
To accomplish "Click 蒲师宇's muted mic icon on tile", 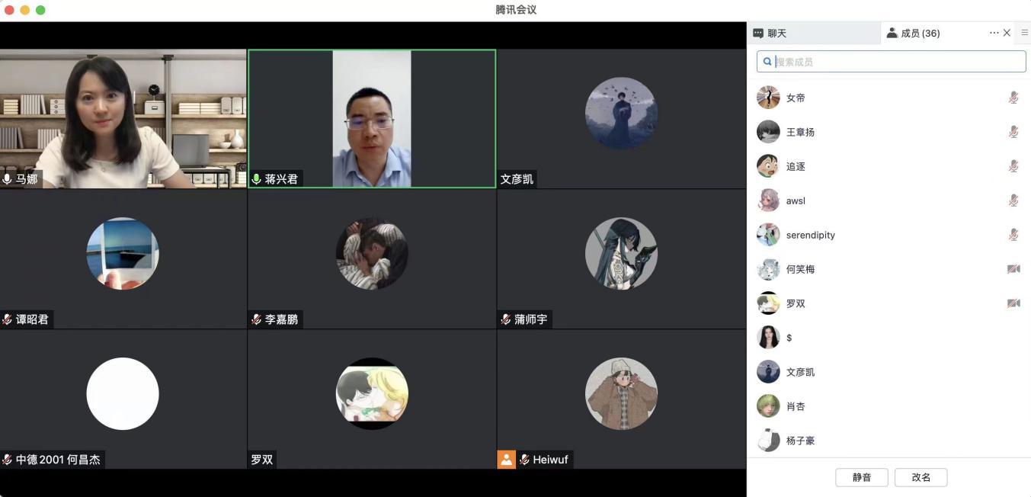I will point(506,319).
